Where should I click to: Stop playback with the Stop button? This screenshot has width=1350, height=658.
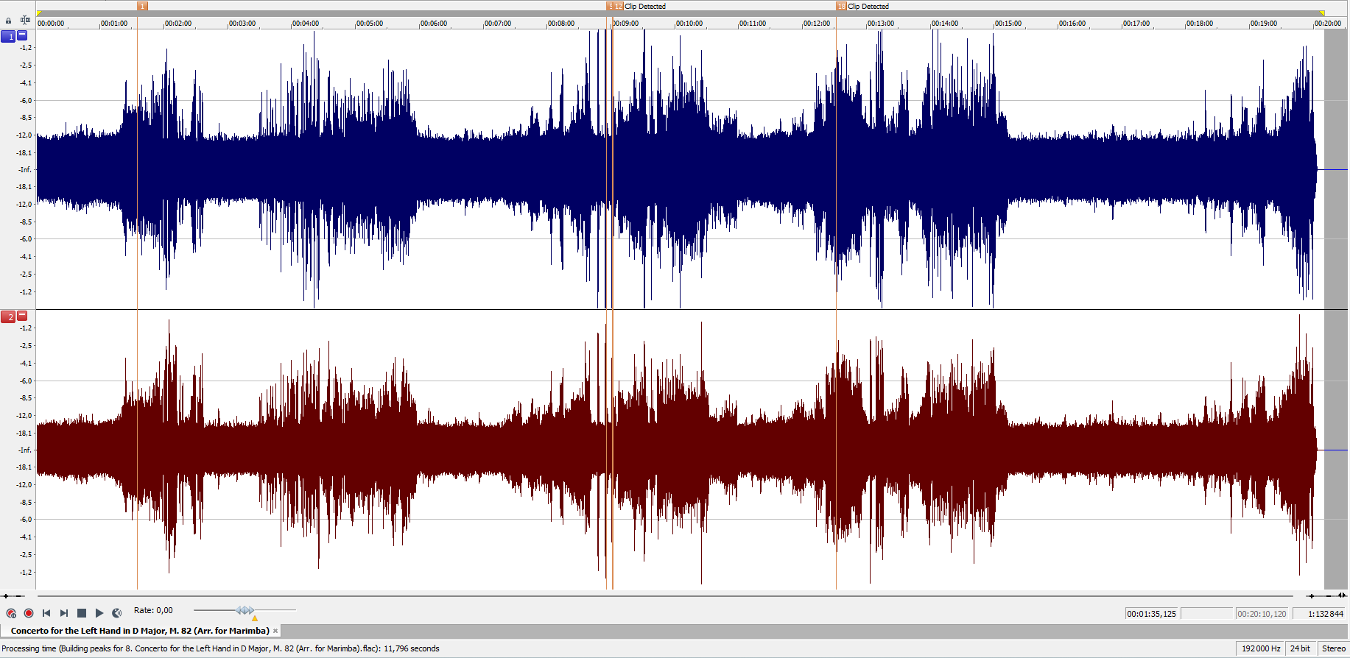[x=82, y=613]
